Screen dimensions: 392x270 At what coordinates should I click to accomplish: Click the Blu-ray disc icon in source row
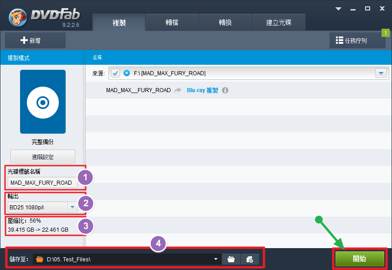click(127, 73)
